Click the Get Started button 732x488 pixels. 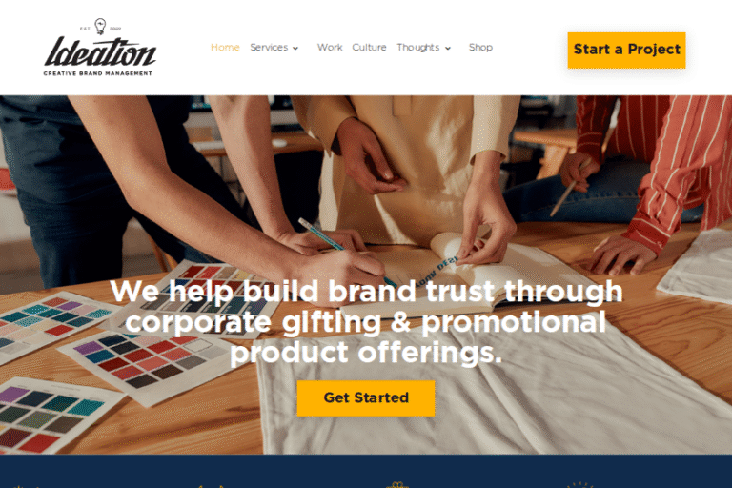pyautogui.click(x=366, y=397)
